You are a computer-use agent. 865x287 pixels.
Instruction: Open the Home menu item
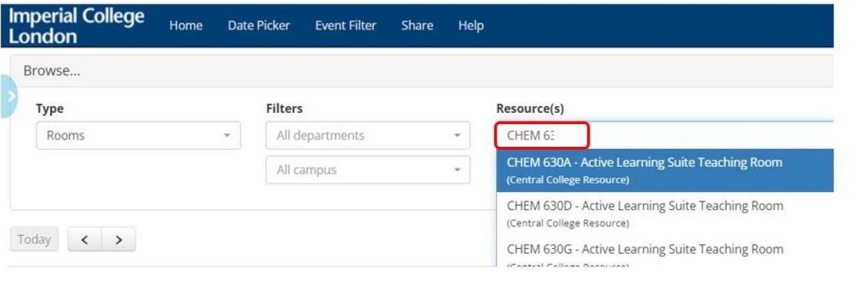pyautogui.click(x=186, y=25)
